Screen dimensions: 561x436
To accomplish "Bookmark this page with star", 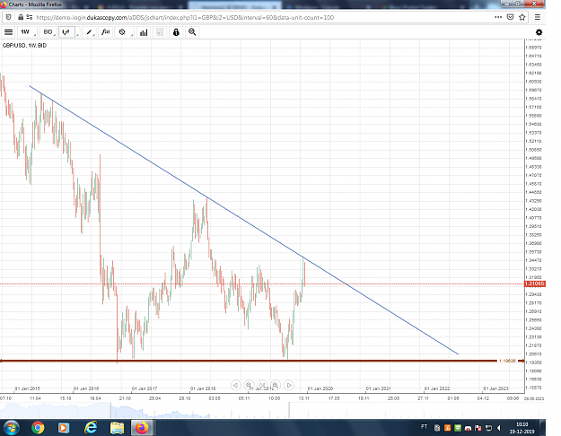I will coord(522,17).
